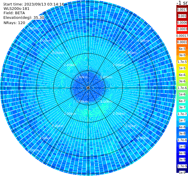Select the WLS200s-181 instrument label
The height and width of the screenshot is (176, 188).
tap(17, 9)
